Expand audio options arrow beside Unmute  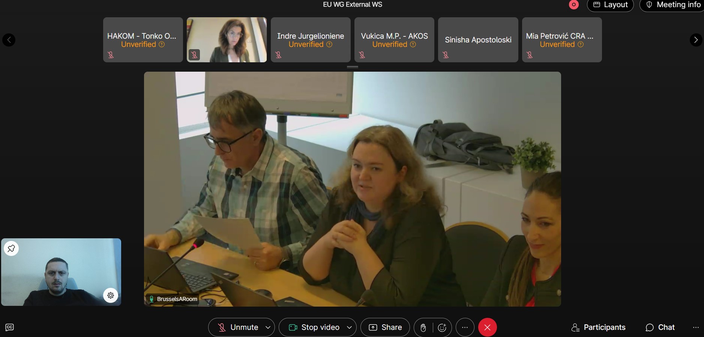point(268,327)
